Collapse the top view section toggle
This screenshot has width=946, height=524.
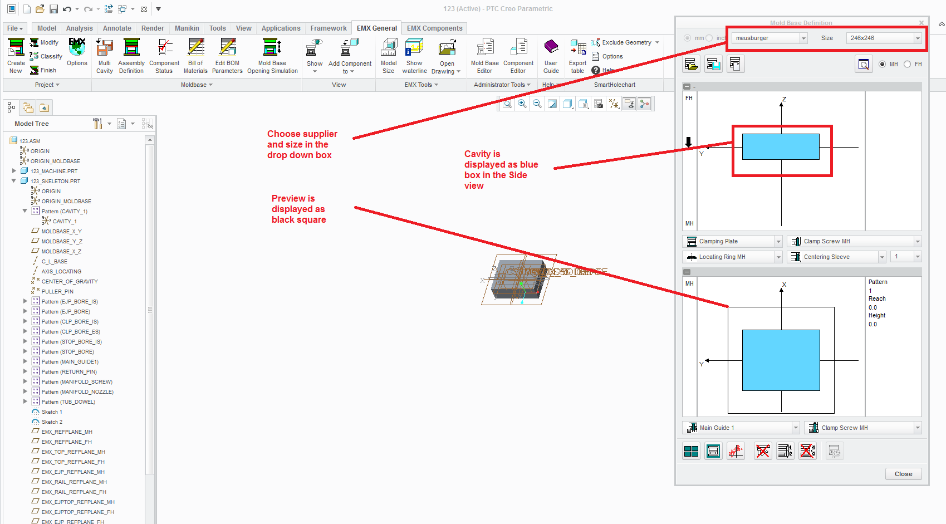pyautogui.click(x=687, y=272)
